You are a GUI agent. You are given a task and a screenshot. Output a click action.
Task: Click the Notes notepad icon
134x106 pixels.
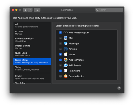pos(66,54)
